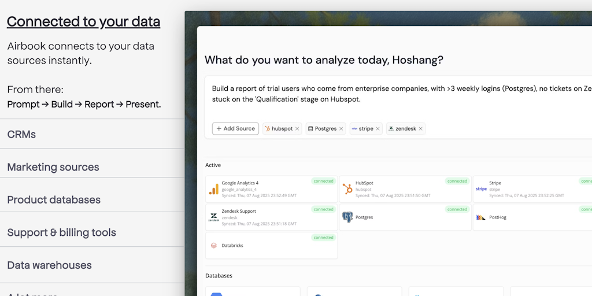The image size is (592, 296).
Task: Click the Postgres elephant icon
Action: point(347,217)
